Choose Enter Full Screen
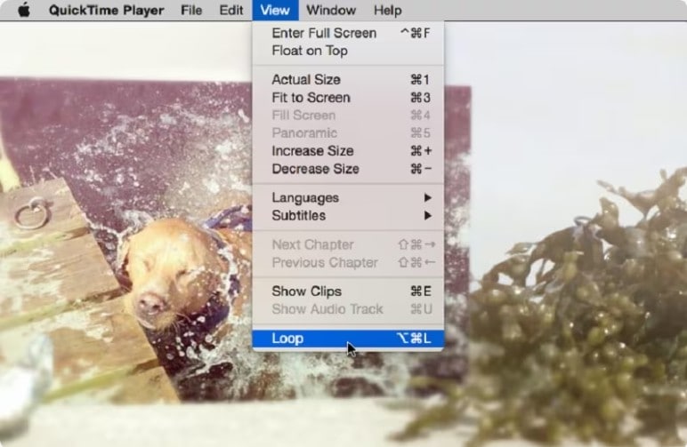This screenshot has width=687, height=447. coord(348,33)
